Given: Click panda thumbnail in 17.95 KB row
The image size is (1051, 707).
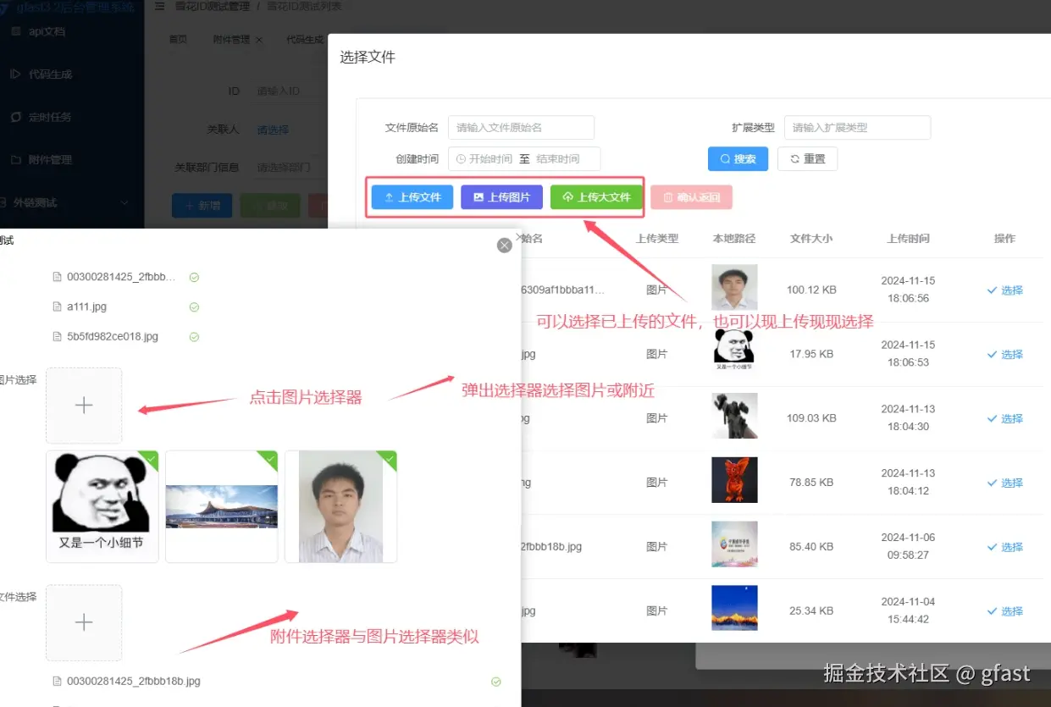Looking at the screenshot, I should (734, 351).
